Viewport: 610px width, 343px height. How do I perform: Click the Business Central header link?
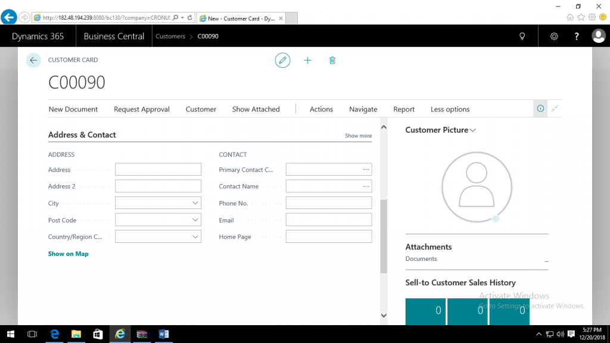[x=114, y=36]
